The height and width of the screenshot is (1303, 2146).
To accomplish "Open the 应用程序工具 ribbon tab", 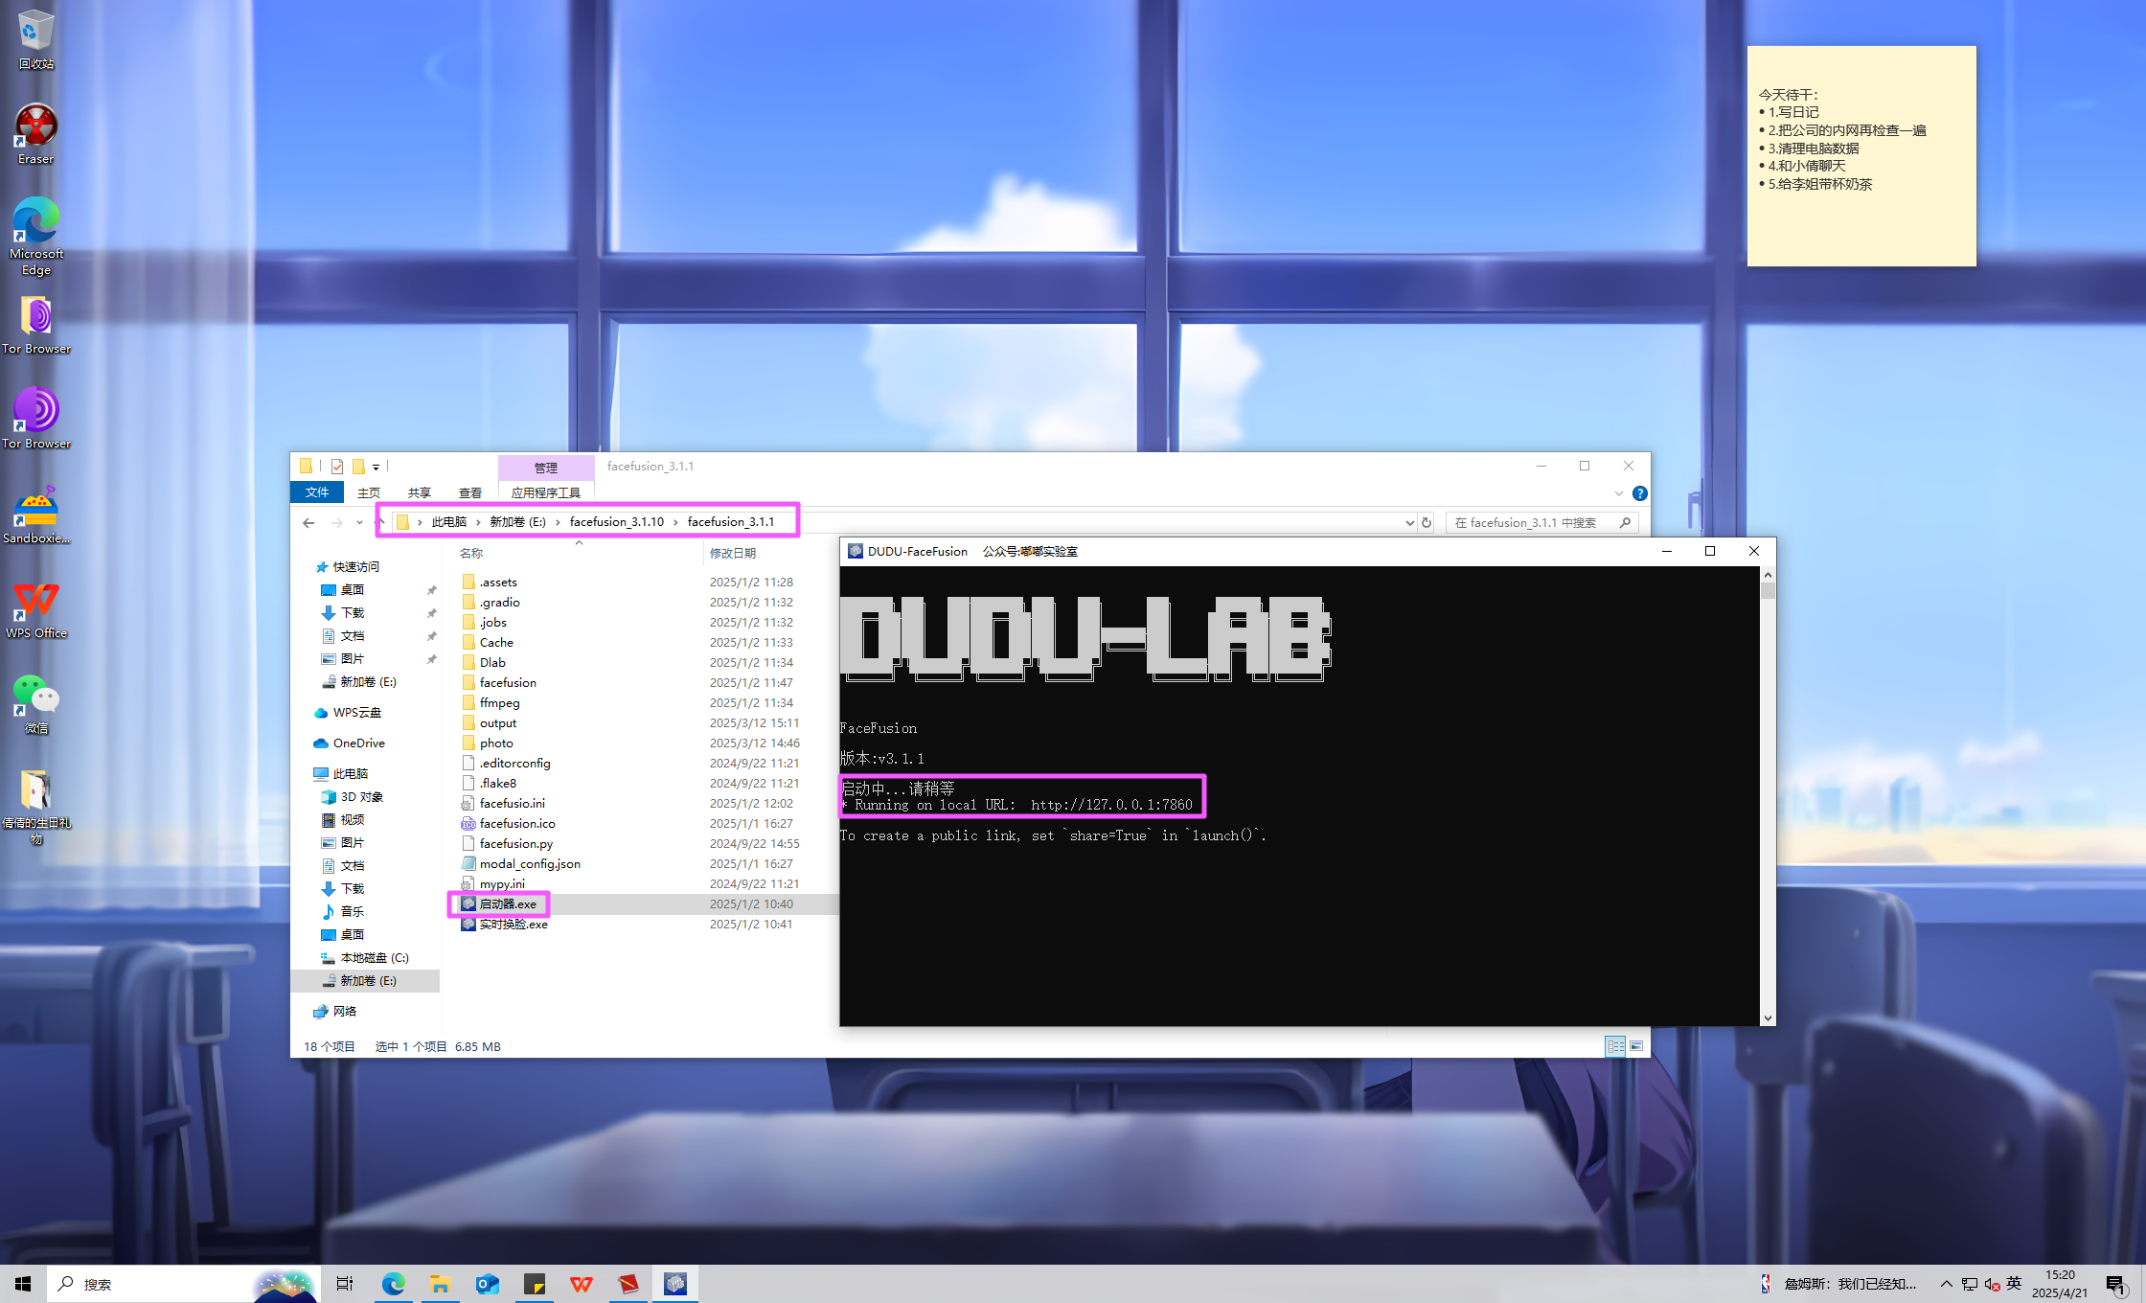I will pyautogui.click(x=546, y=492).
